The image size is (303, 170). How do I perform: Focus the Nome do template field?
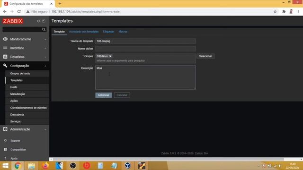(145, 41)
